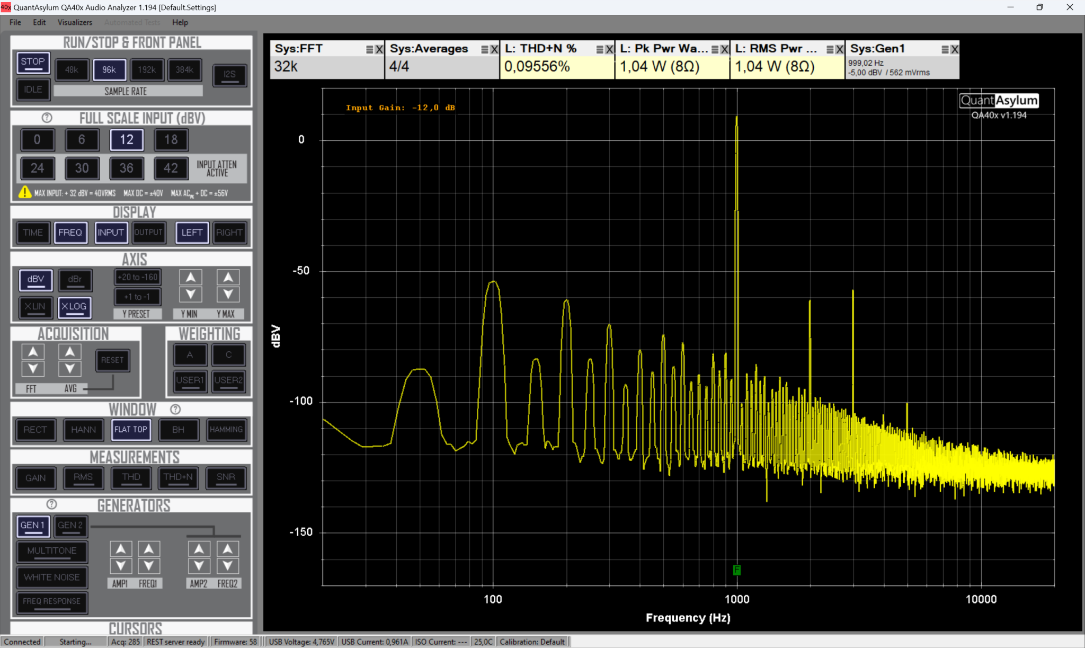Select X LIN axis scaling
Image resolution: width=1085 pixels, height=648 pixels.
pos(35,307)
